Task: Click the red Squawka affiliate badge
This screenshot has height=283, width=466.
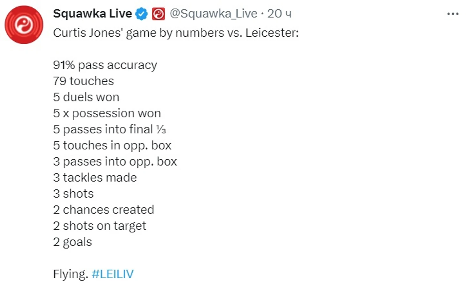Action: click(x=158, y=14)
